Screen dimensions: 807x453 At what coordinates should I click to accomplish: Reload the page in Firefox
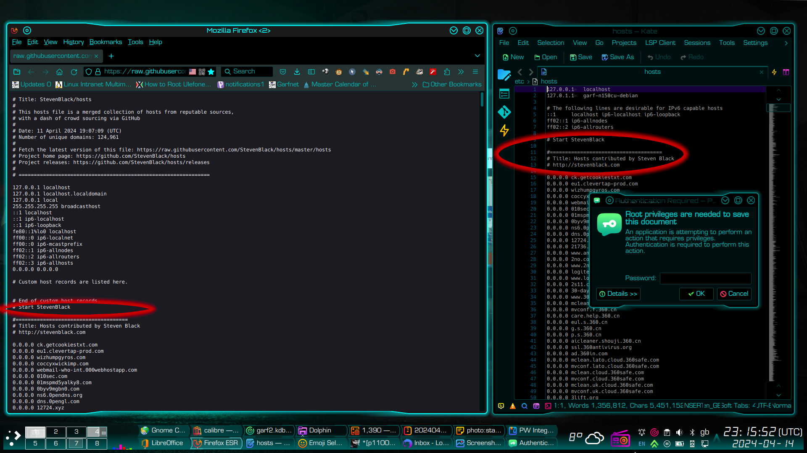tap(74, 72)
